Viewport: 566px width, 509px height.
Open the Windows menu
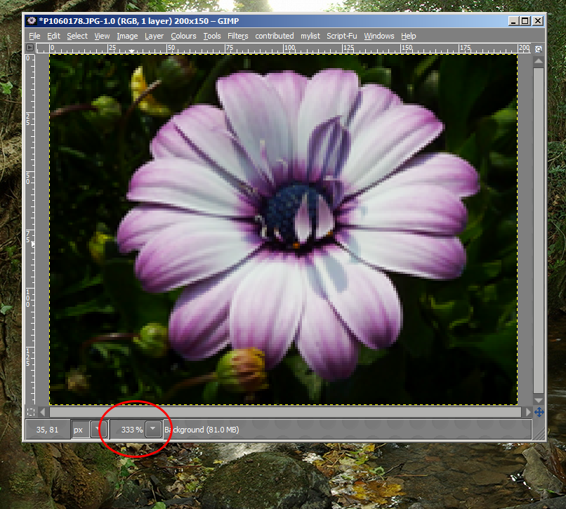[x=379, y=36]
